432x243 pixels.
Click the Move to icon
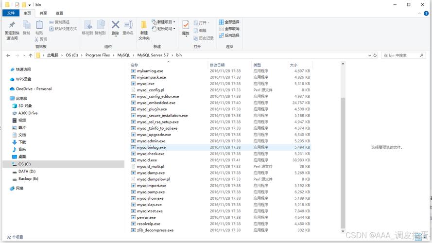point(88,25)
